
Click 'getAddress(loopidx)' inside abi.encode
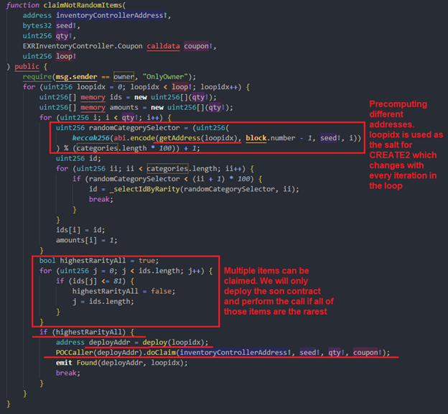[198, 138]
